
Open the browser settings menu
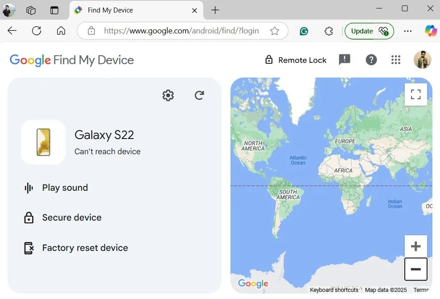pos(408,31)
